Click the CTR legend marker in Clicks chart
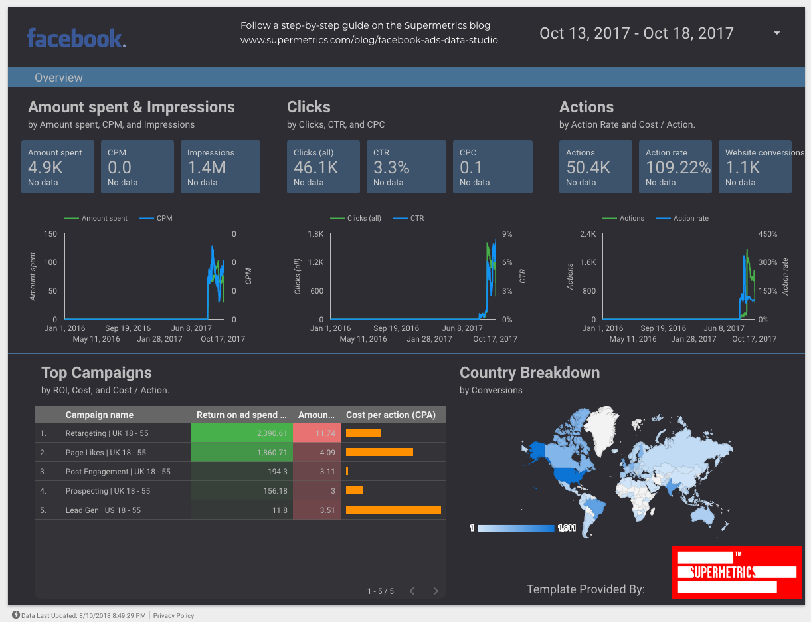Viewport: 811px width, 622px height. tap(401, 218)
